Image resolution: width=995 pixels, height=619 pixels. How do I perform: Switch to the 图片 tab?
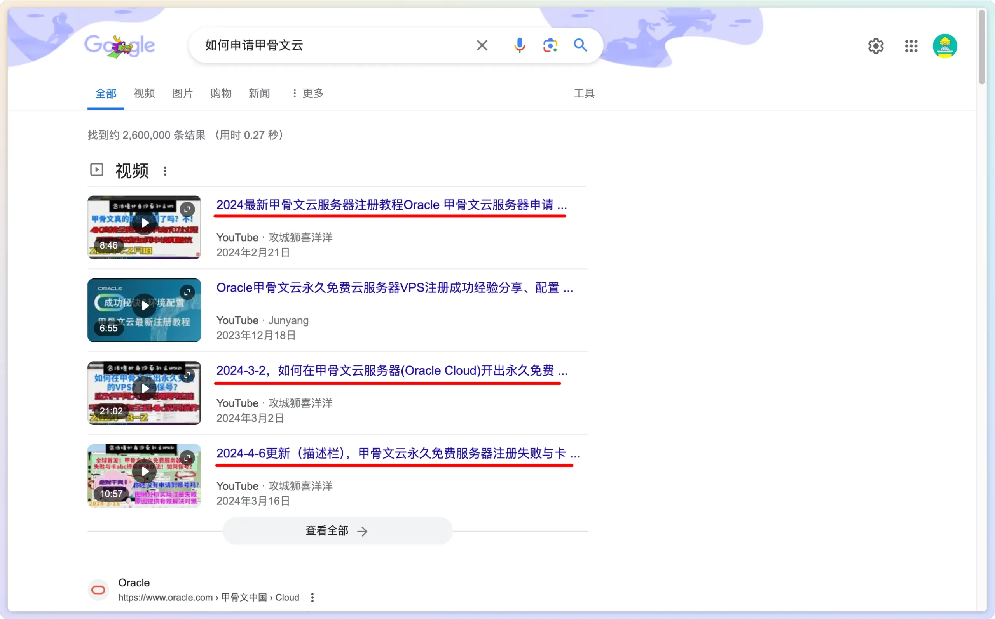(182, 93)
